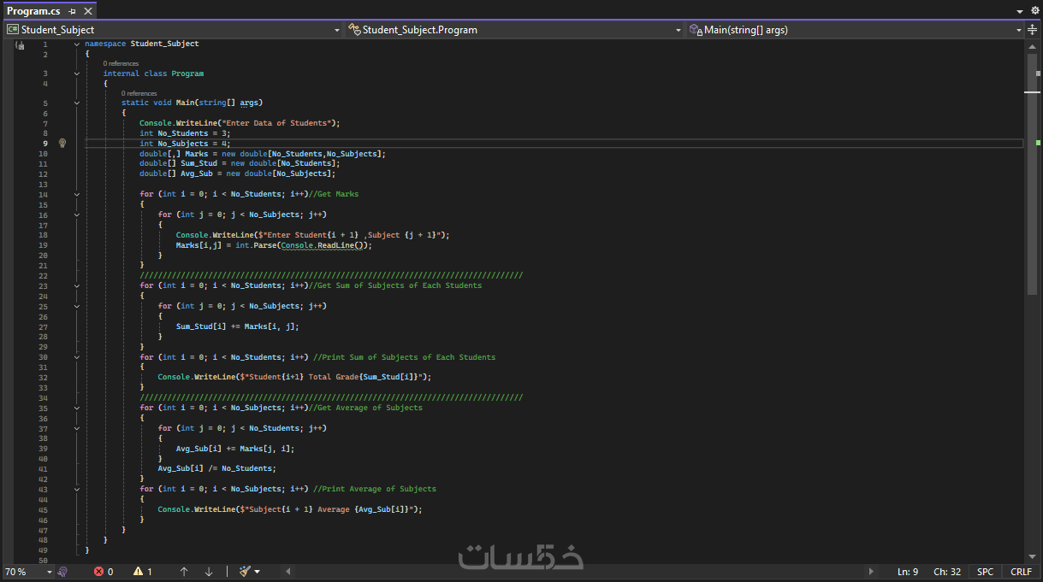Screen dimensions: 1043x582
Task: Toggle SPC indentation setting in status bar
Action: pyautogui.click(x=986, y=572)
